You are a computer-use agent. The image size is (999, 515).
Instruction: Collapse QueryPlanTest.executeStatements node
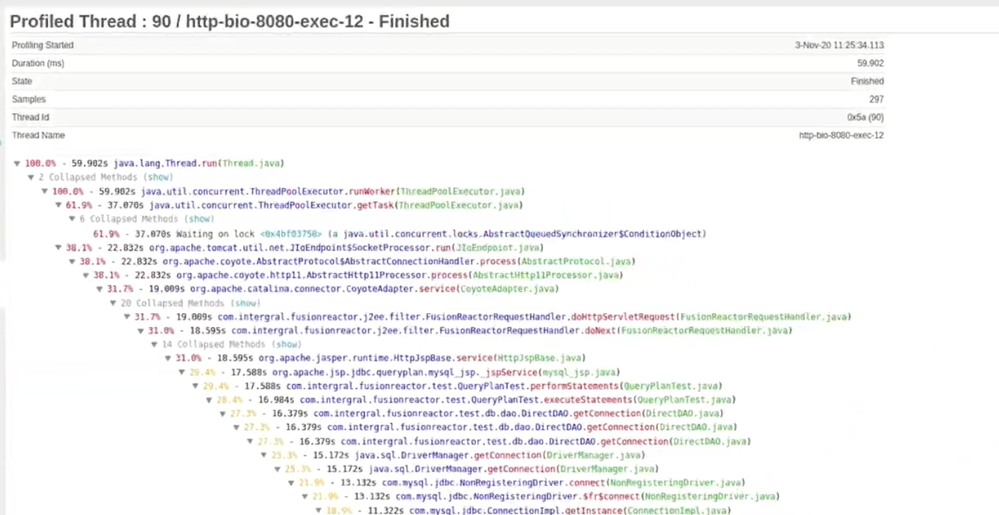tap(209, 400)
